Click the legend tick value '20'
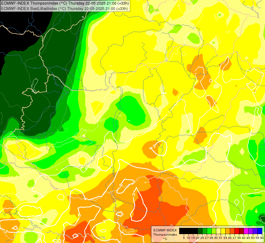This screenshot has width=265, height=243. [x=198, y=238]
